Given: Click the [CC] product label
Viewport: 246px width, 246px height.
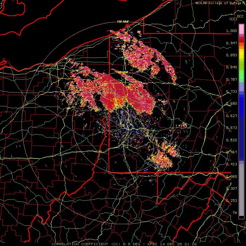Looking at the screenshot, I should [233, 19].
